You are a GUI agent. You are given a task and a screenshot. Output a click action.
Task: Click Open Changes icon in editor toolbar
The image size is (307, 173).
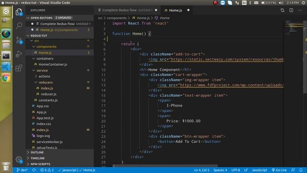pos(283,10)
